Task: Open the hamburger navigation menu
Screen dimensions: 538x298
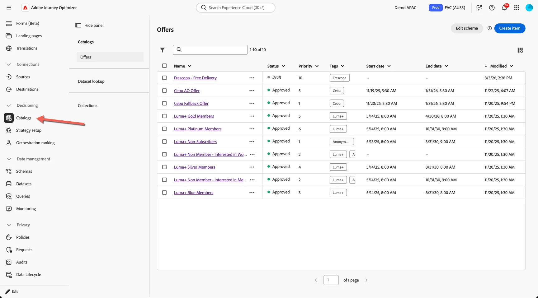Action: [9, 7]
